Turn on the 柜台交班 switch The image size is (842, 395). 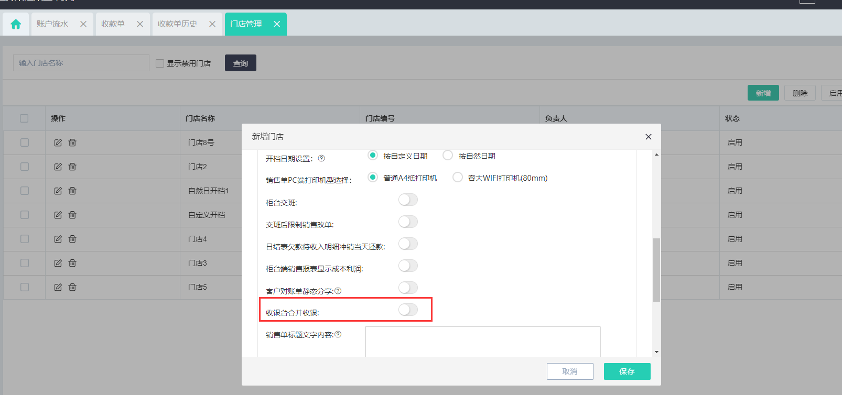[x=408, y=200]
